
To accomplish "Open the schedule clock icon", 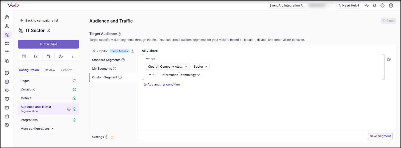I will (61, 56).
